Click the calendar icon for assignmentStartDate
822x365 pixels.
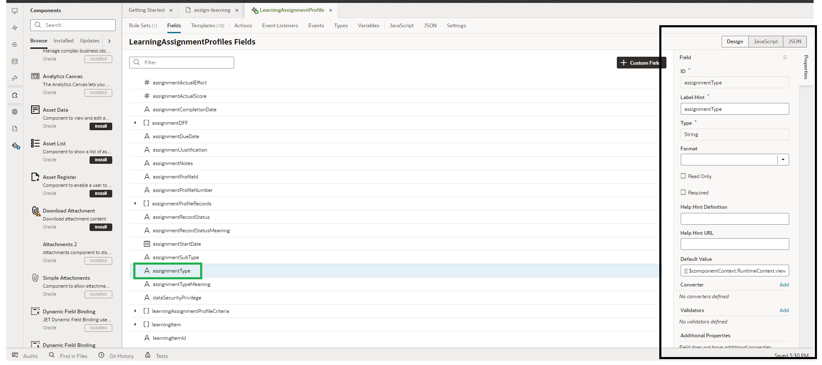tap(147, 244)
